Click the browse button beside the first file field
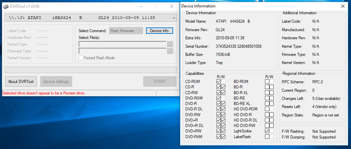 point(170,44)
